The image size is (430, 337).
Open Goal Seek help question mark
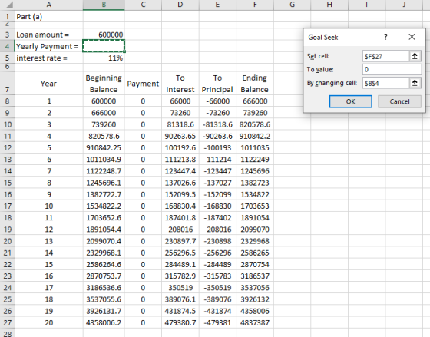(x=385, y=37)
